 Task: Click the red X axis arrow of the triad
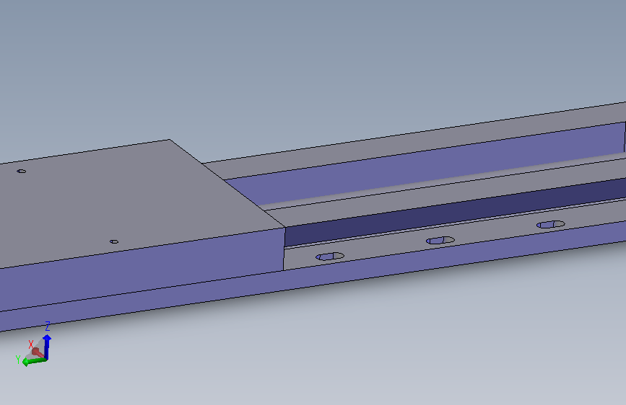(x=38, y=353)
